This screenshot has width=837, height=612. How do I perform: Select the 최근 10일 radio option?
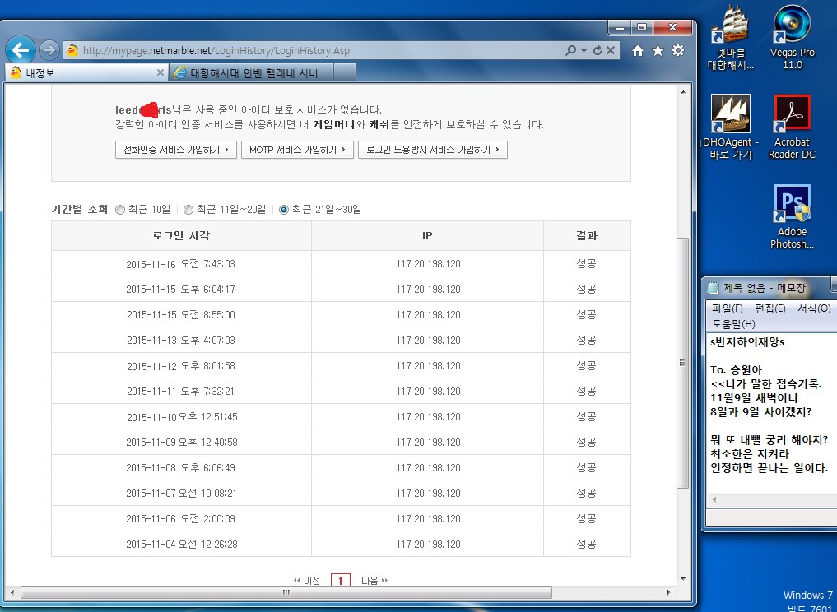[120, 210]
